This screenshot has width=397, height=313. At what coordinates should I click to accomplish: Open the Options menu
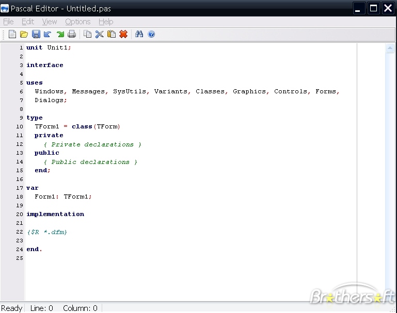(78, 22)
